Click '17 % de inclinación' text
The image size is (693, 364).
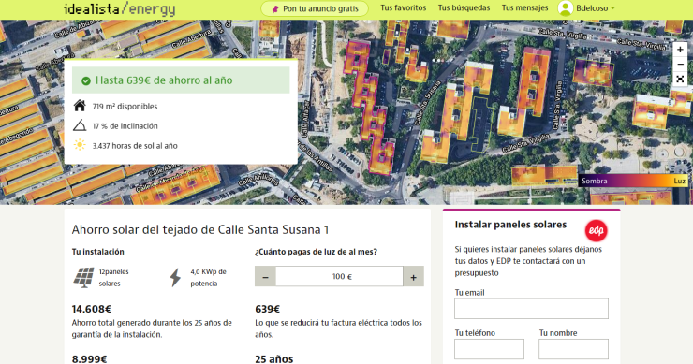pos(125,126)
